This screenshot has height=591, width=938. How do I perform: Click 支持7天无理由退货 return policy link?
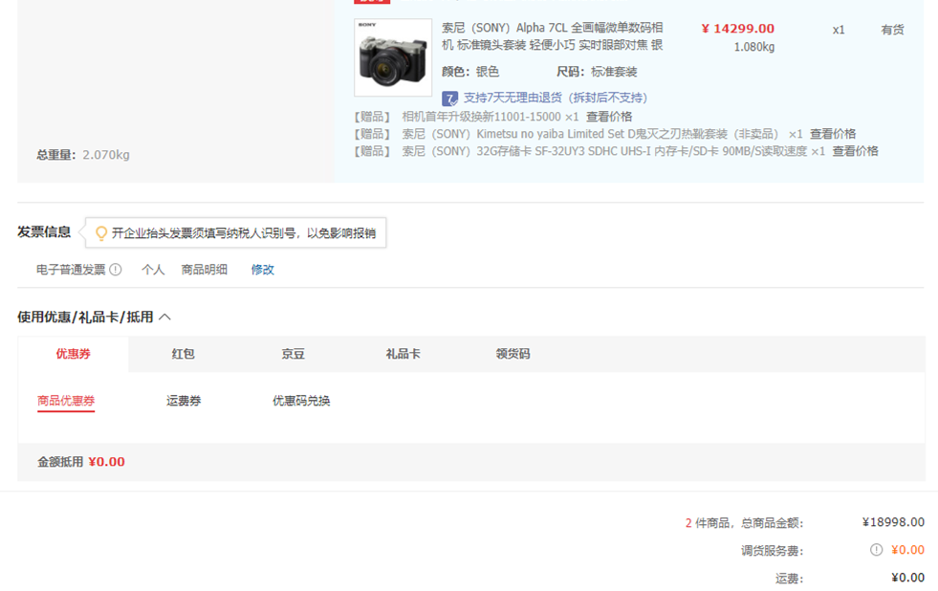click(556, 98)
